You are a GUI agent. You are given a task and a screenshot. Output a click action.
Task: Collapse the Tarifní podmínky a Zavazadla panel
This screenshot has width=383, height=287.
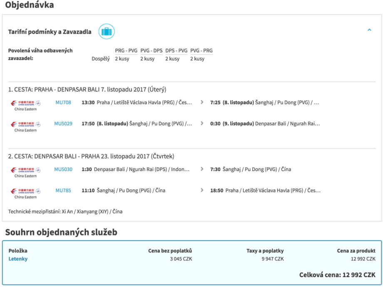[x=369, y=30]
